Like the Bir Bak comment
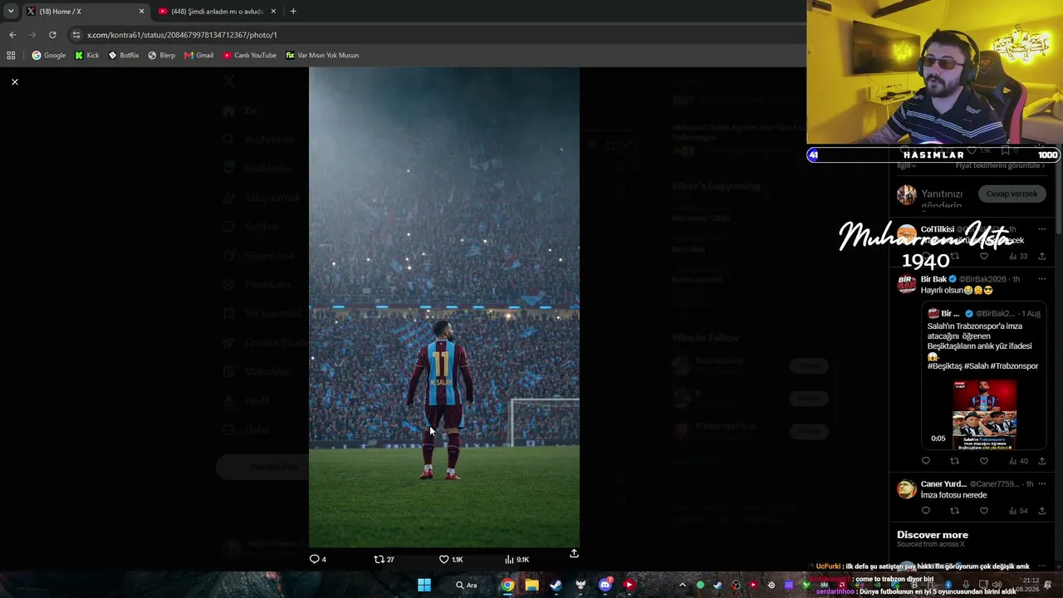Screen dimensions: 1063x598 tap(984, 461)
